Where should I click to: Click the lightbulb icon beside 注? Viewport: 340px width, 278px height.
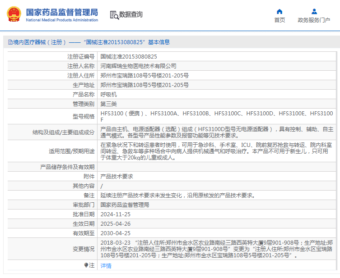86,265
